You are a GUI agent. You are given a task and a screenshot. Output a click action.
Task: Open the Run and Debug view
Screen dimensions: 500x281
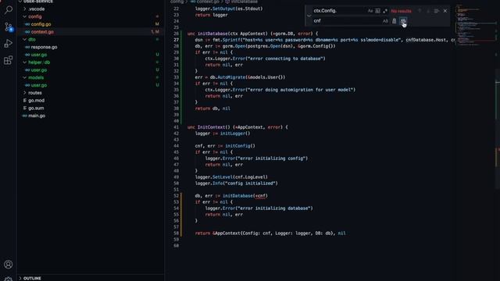(x=9, y=44)
